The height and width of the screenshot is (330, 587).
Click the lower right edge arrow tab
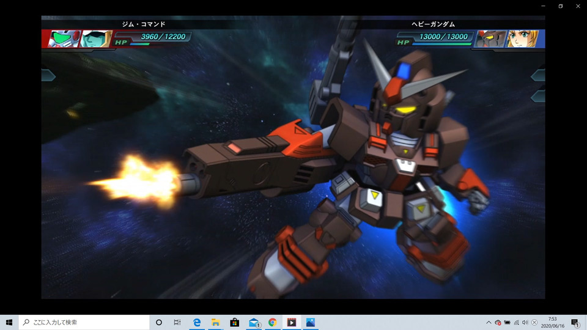[538, 96]
